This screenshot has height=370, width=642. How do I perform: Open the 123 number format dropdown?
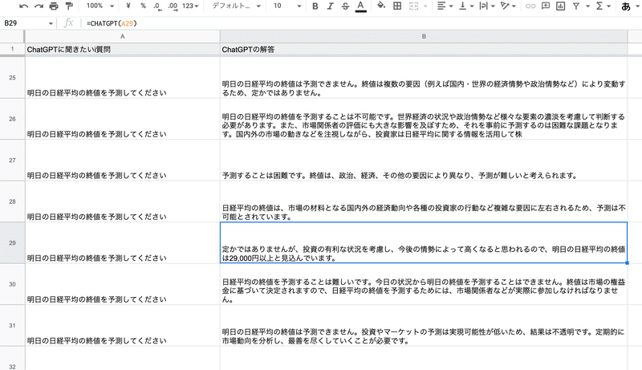190,6
